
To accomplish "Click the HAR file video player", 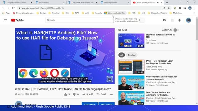I will tap(65, 56).
